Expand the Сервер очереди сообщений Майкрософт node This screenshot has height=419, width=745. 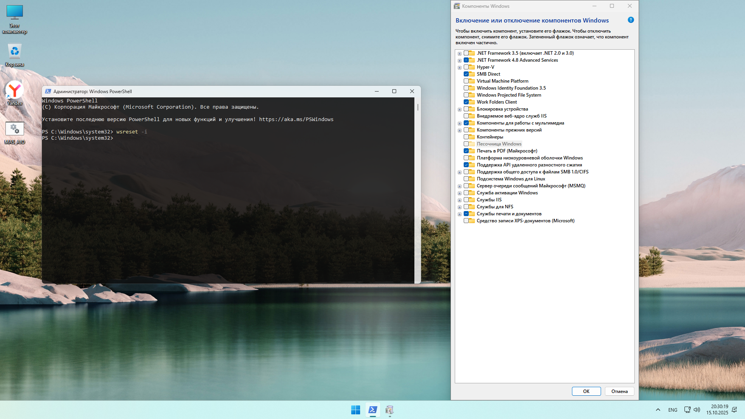click(460, 186)
